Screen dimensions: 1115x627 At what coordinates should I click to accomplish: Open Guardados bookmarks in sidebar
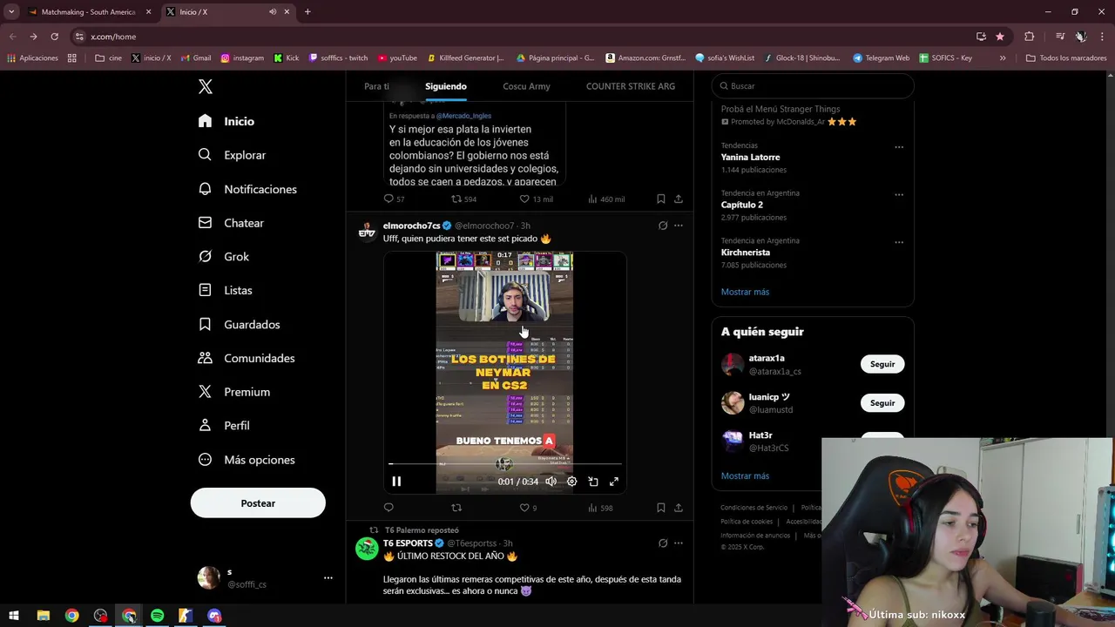tap(240, 324)
